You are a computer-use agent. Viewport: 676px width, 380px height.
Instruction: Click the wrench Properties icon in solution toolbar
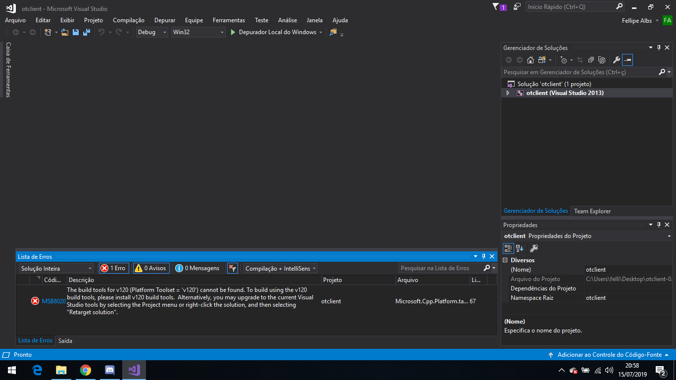coord(616,60)
